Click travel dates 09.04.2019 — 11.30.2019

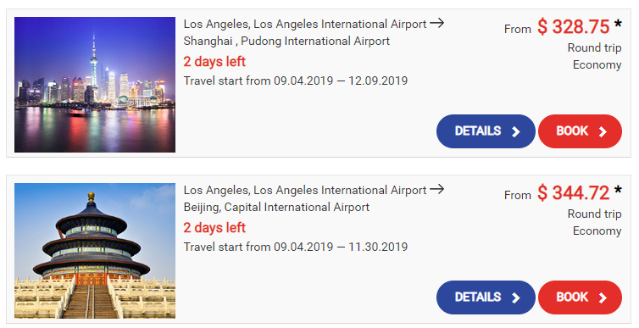click(341, 247)
